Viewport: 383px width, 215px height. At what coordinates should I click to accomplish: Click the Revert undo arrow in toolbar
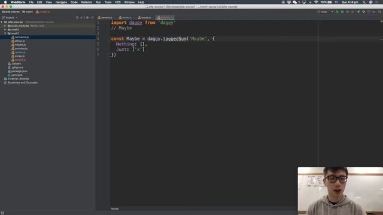click(373, 12)
